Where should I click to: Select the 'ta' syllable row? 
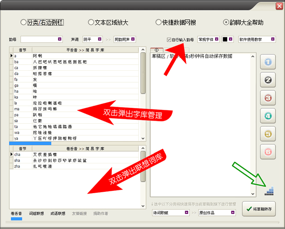pyautogui.click(x=75, y=127)
